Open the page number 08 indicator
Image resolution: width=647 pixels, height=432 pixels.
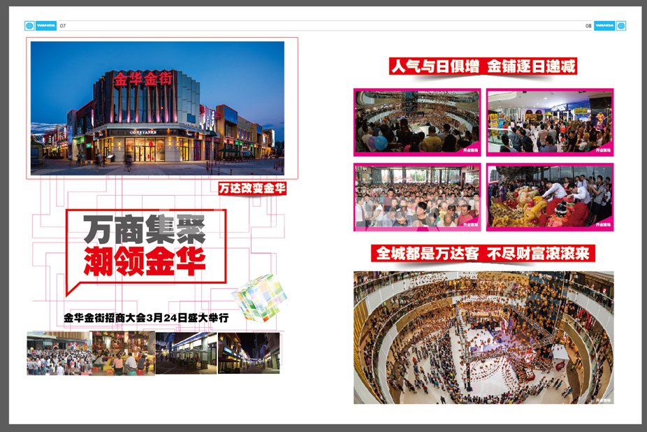589,25
